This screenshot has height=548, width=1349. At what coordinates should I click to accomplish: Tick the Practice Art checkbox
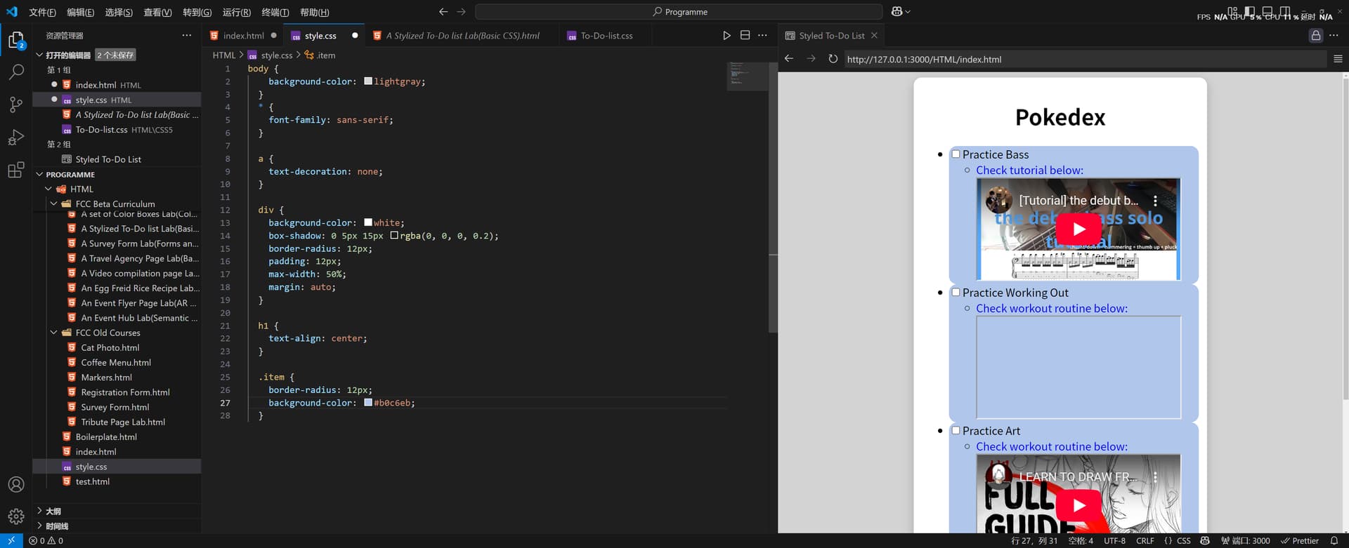coord(956,431)
